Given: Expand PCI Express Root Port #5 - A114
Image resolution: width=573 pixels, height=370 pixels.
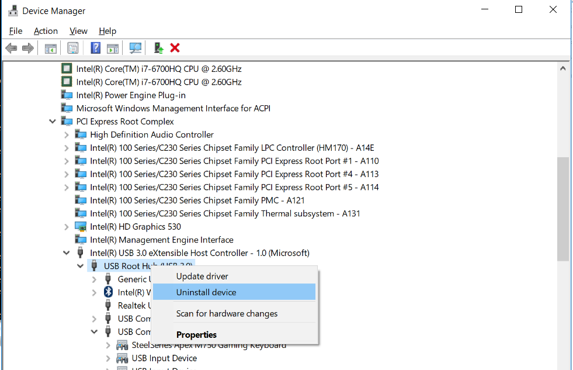Looking at the screenshot, I should point(67,188).
